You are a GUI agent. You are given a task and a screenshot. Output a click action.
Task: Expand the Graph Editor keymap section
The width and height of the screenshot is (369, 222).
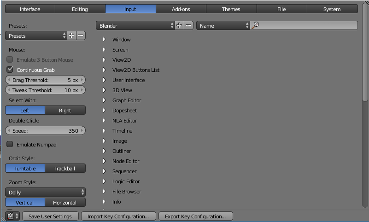(104, 100)
